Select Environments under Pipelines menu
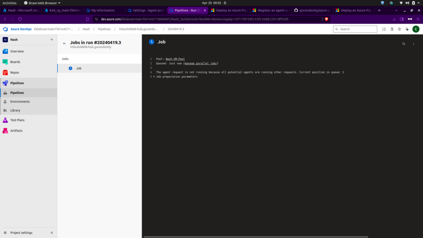The image size is (423, 238). coord(20,102)
